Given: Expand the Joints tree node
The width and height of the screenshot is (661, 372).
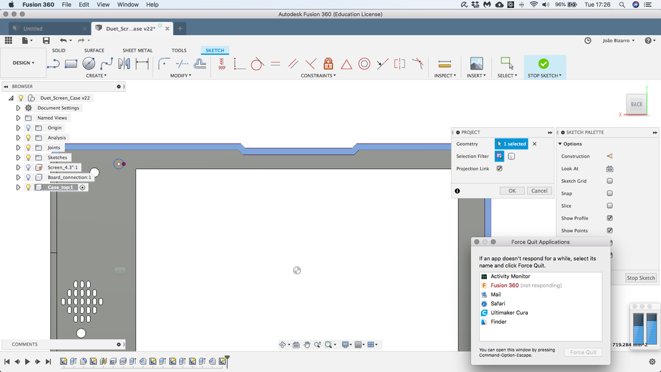Looking at the screenshot, I should tap(18, 148).
